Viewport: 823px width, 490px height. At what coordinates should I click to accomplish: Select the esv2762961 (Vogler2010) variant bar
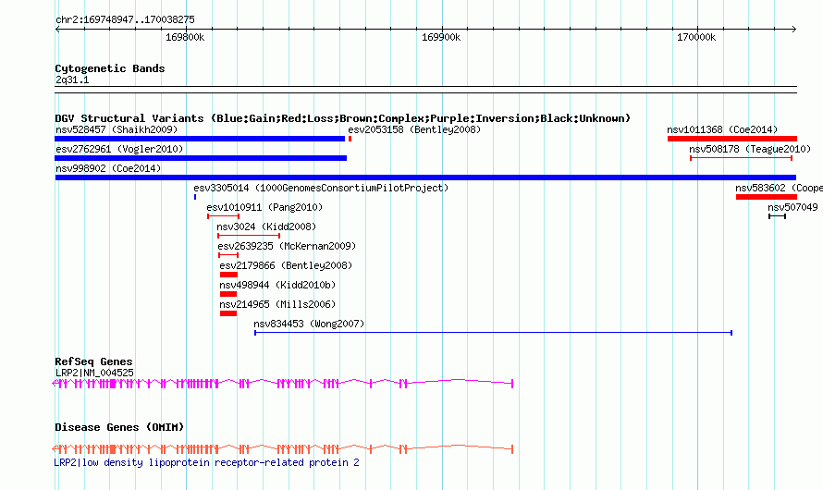(201, 158)
